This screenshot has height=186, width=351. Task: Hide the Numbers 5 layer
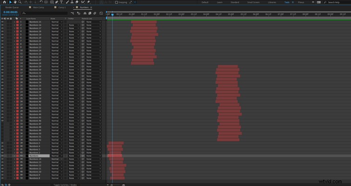[2, 143]
